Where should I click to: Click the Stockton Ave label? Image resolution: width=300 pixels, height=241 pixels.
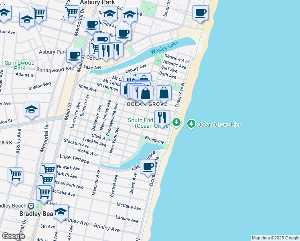(76, 143)
